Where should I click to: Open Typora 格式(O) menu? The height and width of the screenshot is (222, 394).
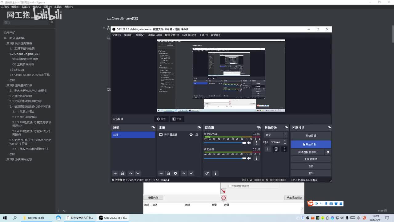pos(37,6)
